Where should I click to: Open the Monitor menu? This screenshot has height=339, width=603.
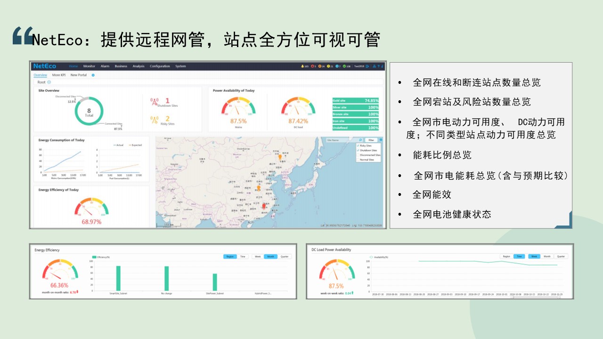(89, 66)
